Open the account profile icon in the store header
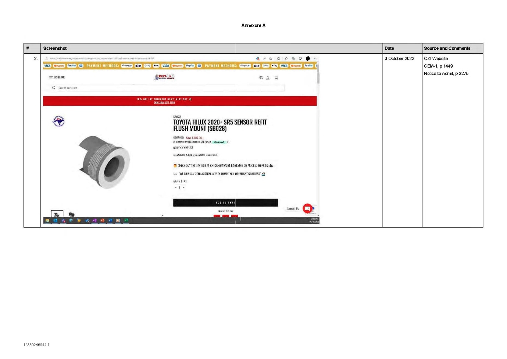Screen dimensions: 507x359 pos(268,78)
